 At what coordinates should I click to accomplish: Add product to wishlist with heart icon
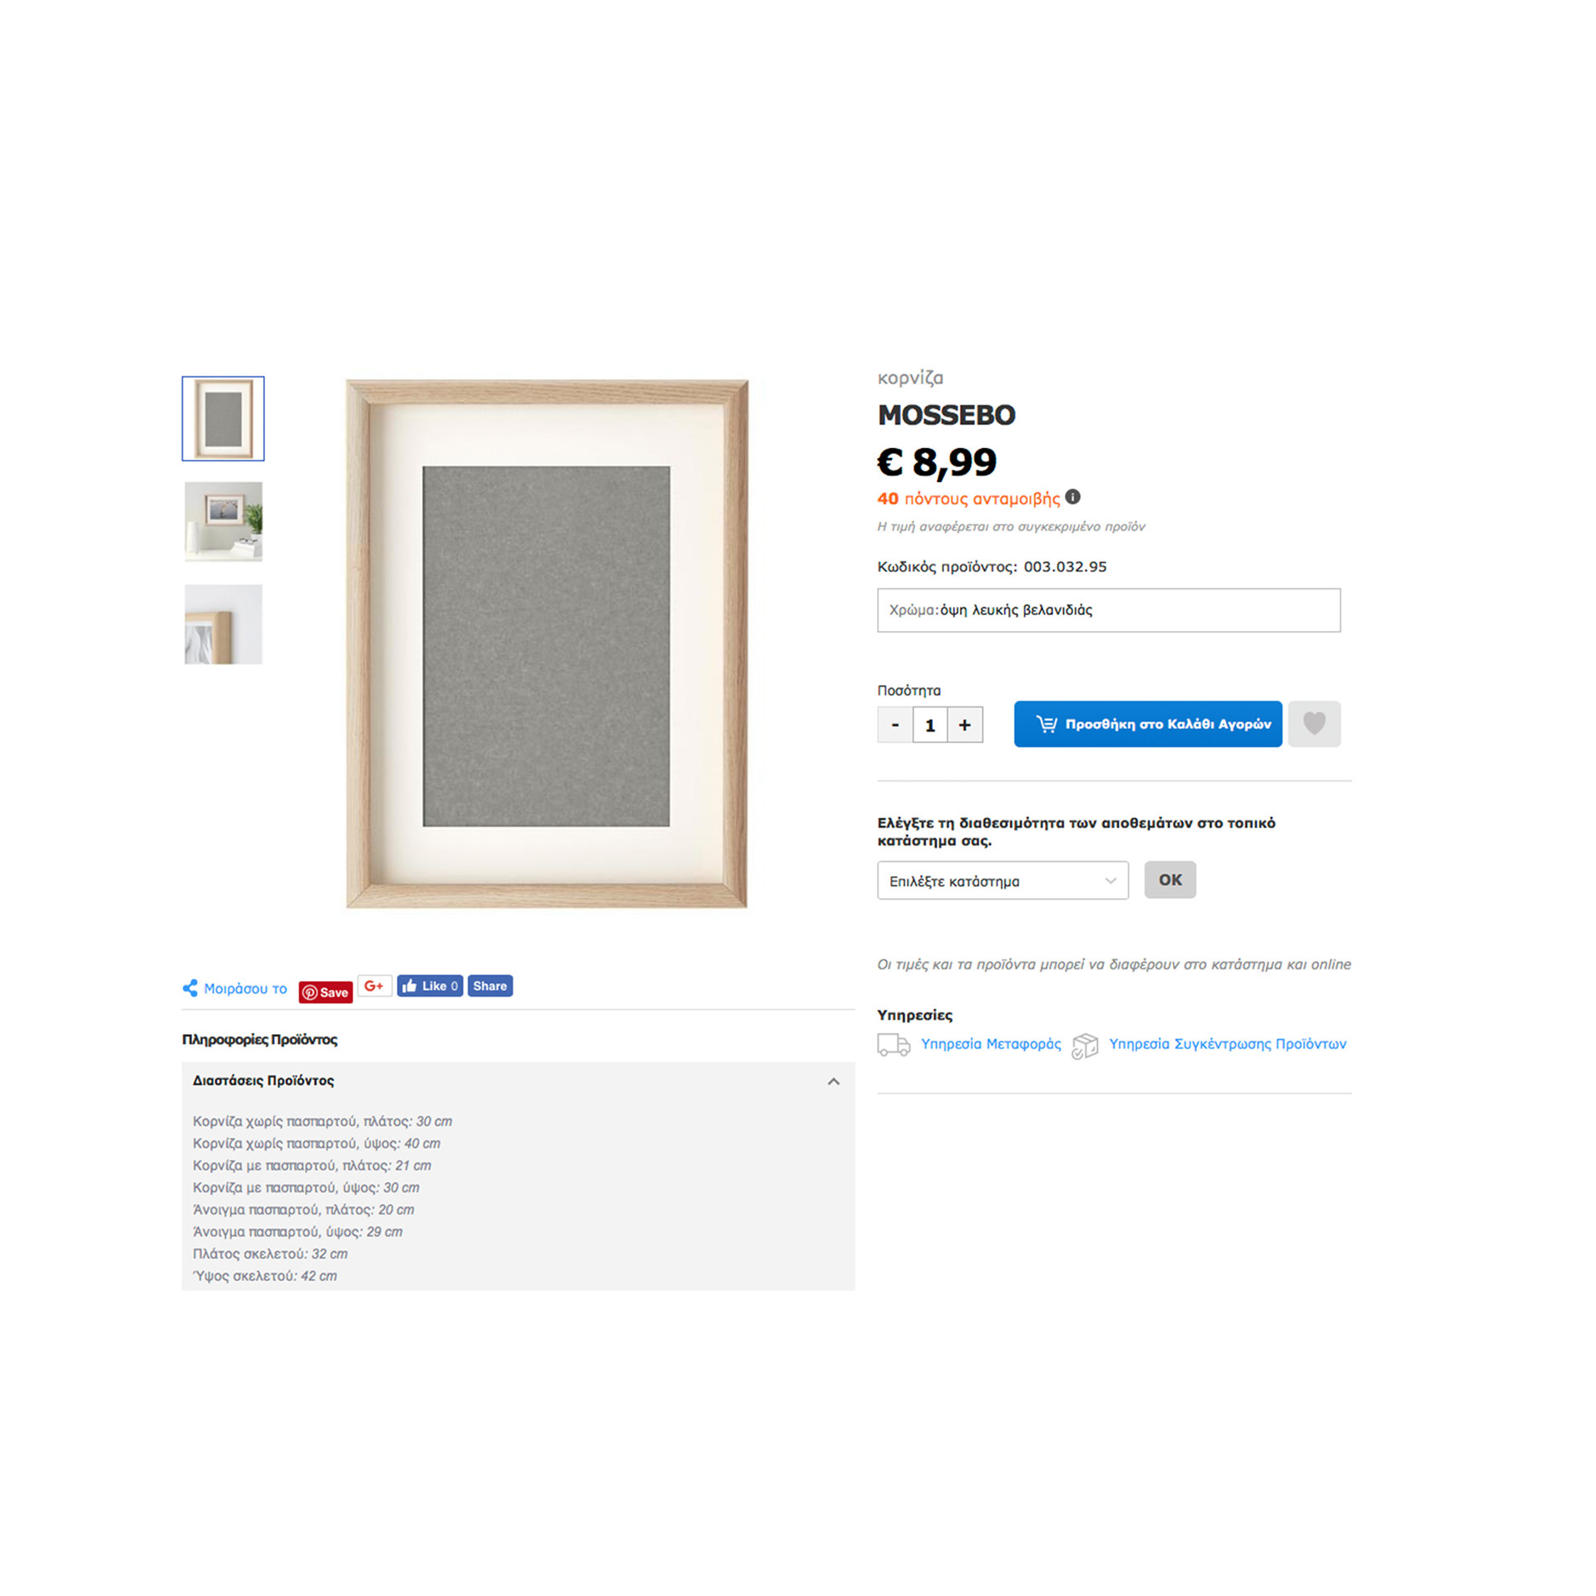(x=1313, y=723)
